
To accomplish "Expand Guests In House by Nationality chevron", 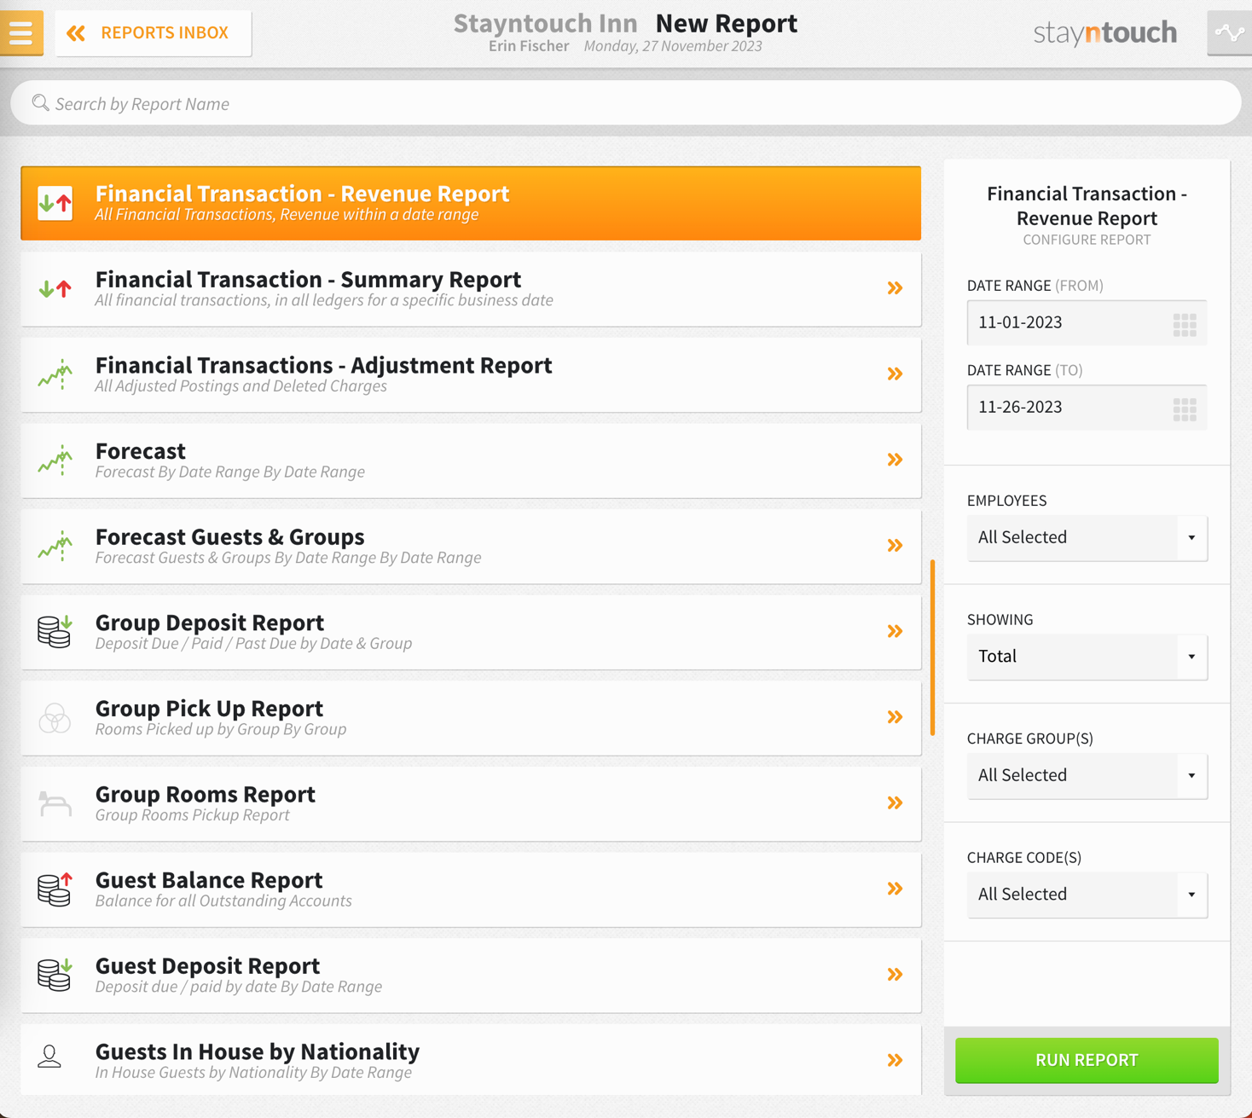I will click(x=895, y=1061).
